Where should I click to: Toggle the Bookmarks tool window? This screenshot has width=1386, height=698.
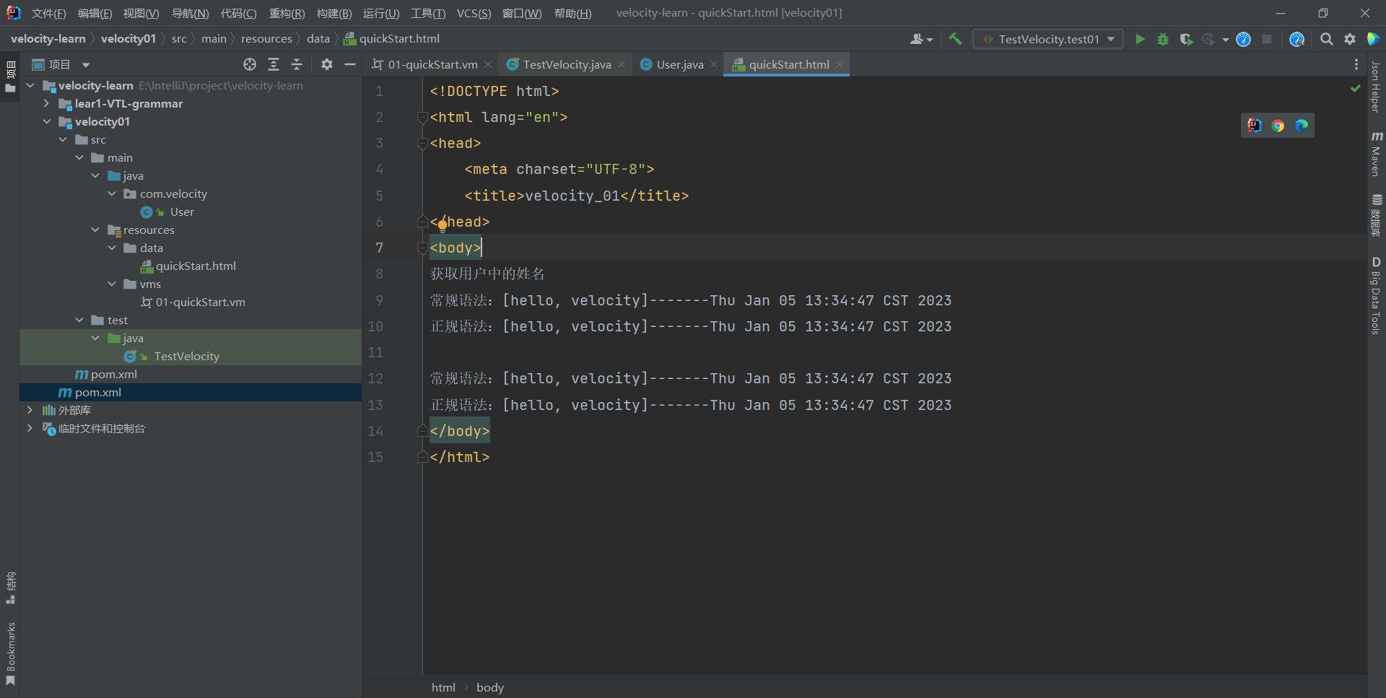pyautogui.click(x=10, y=654)
